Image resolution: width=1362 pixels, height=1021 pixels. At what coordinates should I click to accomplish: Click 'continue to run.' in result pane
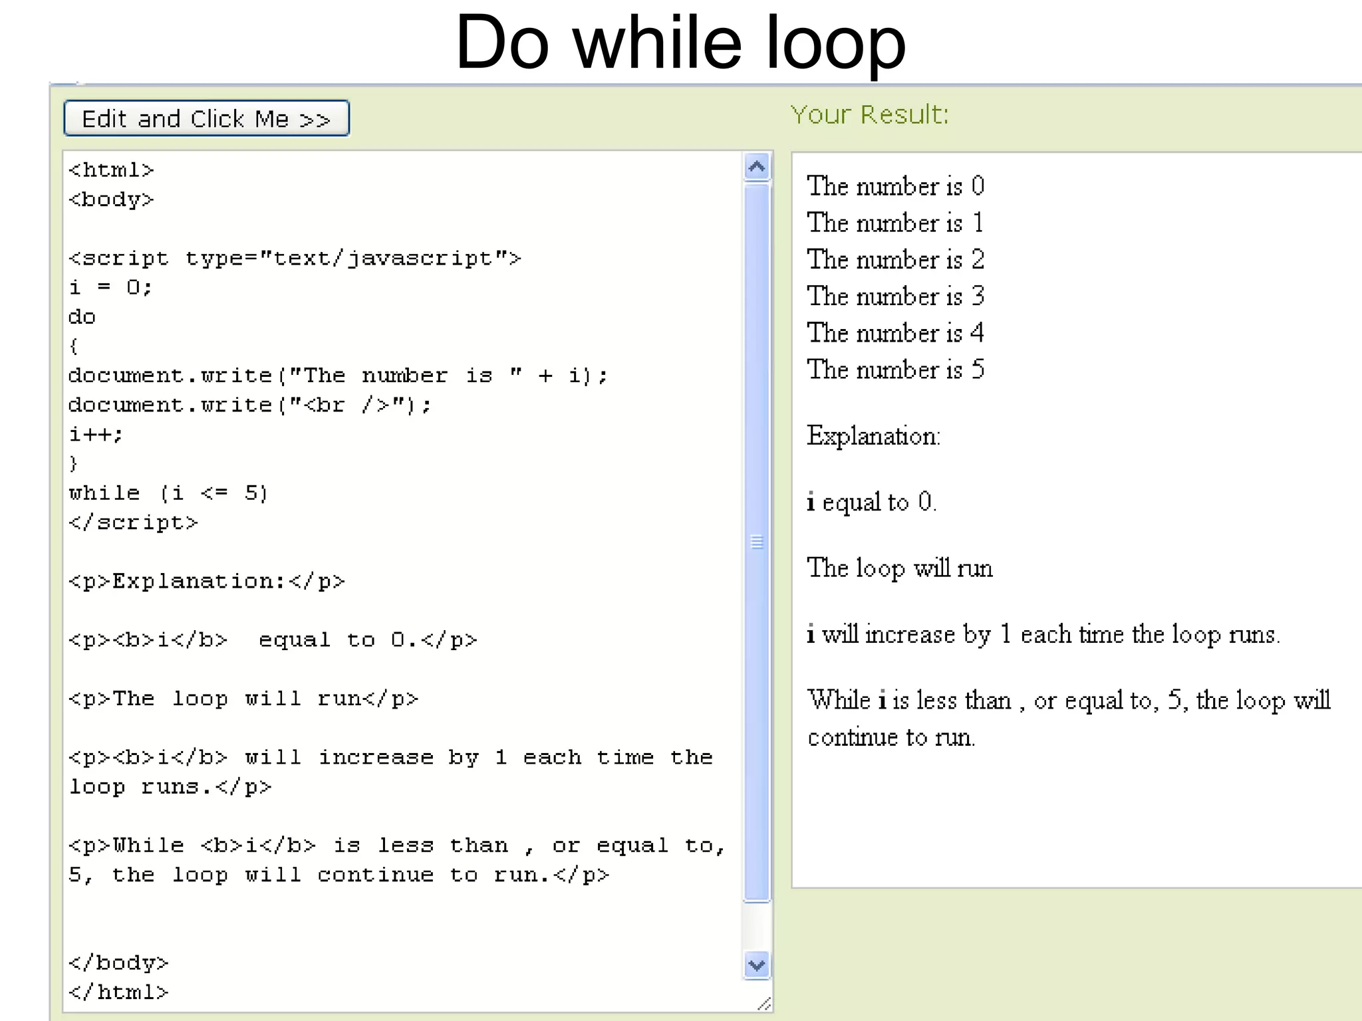pyautogui.click(x=891, y=737)
